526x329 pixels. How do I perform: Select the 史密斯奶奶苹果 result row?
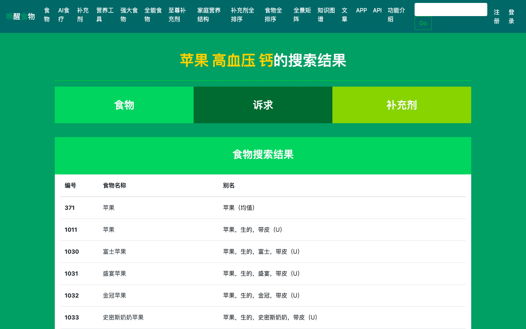(x=123, y=317)
